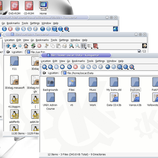Open the Settings menu in the /usr/bin window

(64, 40)
